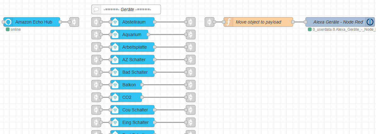Click the link out node after Aquarium
This screenshot has height=134, width=376.
[191, 35]
